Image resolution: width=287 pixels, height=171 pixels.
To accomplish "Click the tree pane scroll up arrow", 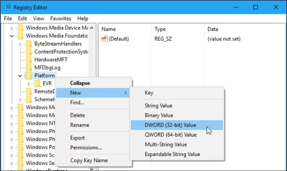I will click(92, 28).
